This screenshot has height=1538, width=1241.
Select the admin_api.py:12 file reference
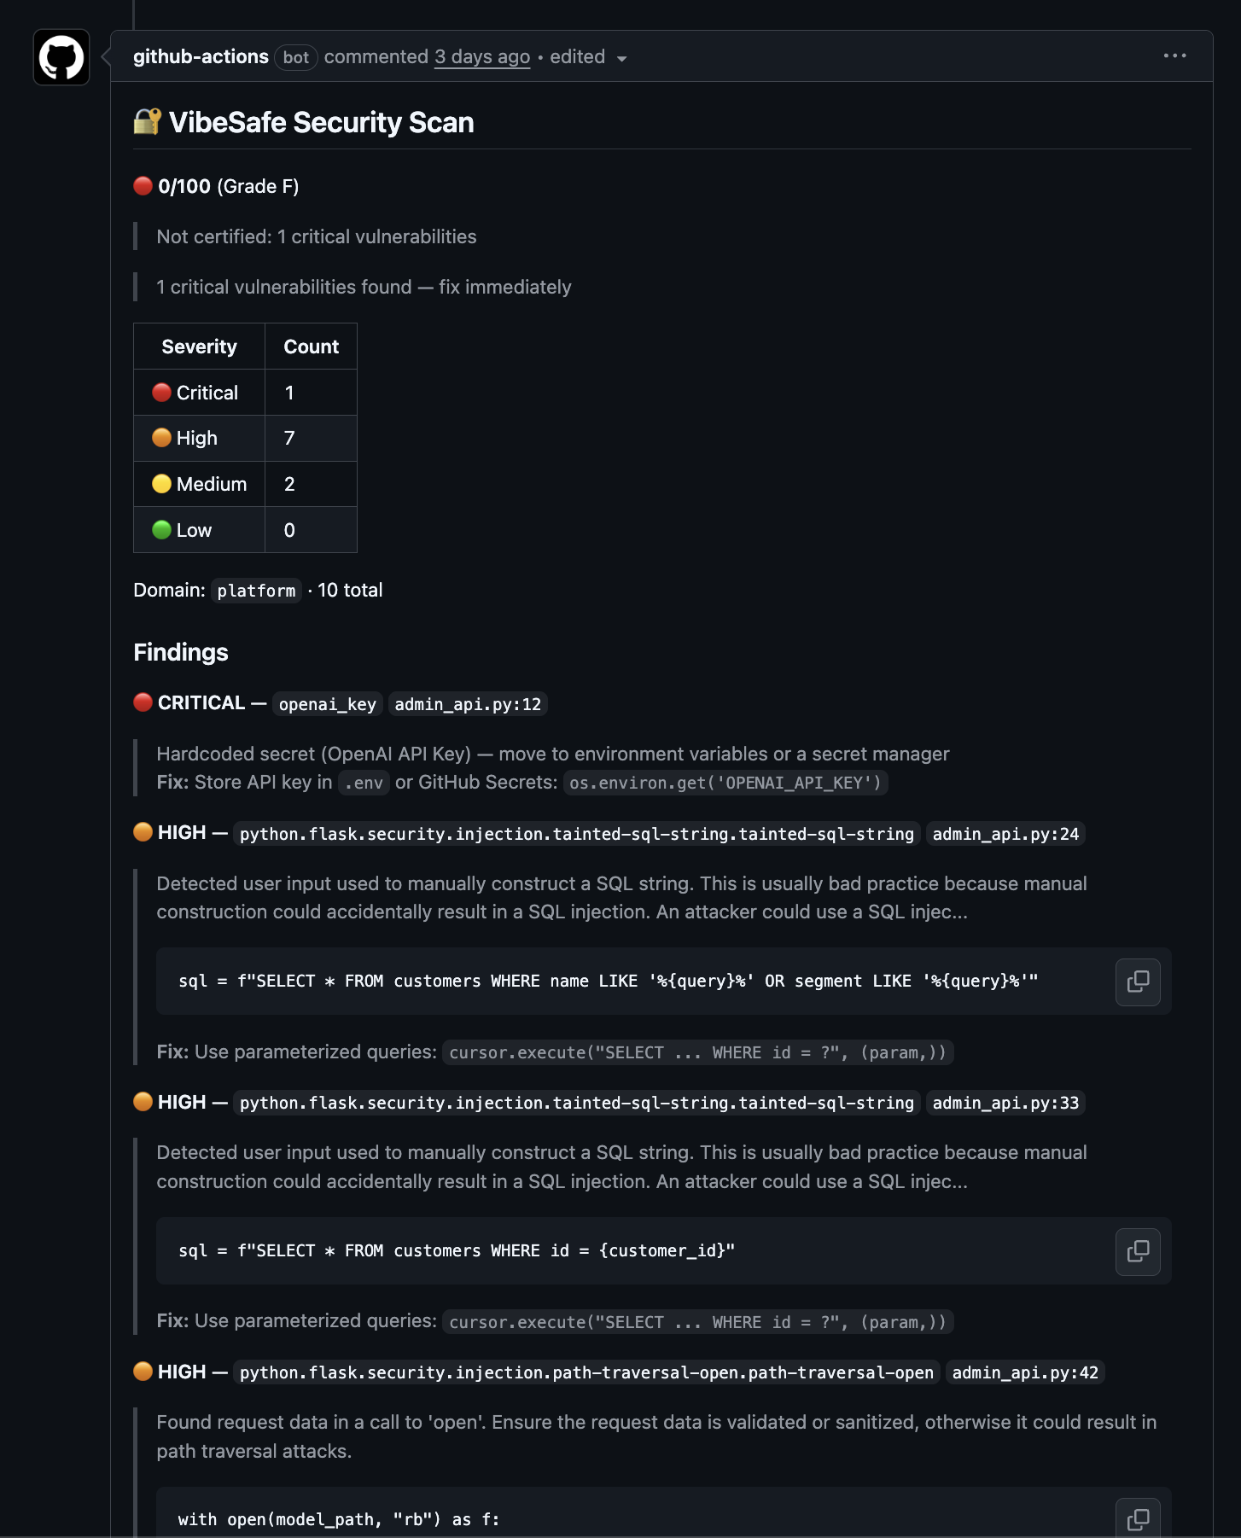(x=468, y=704)
